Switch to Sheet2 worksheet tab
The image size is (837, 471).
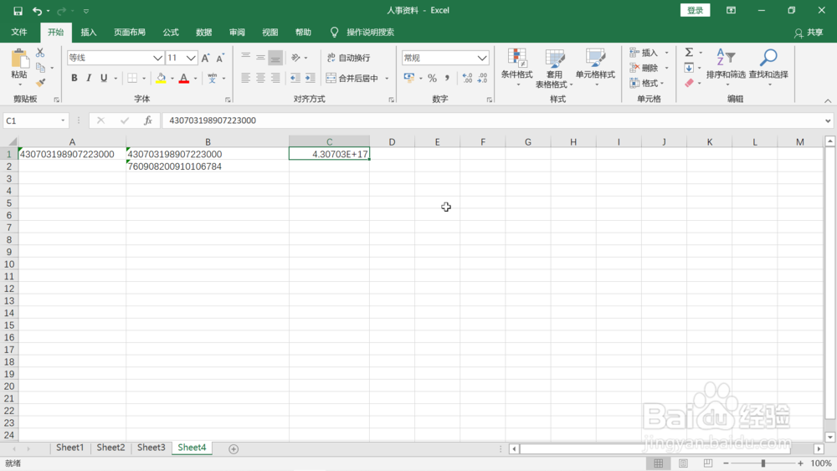coord(110,448)
